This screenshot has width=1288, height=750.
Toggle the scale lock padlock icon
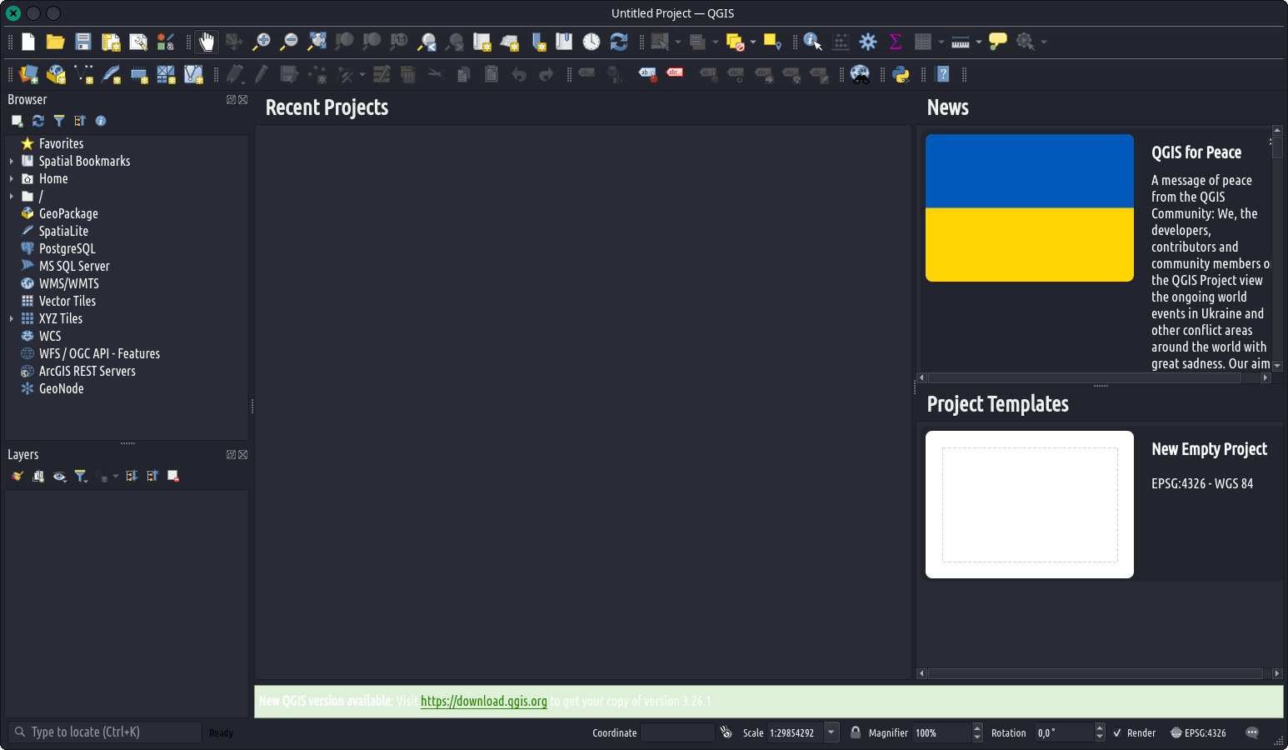[x=855, y=732]
